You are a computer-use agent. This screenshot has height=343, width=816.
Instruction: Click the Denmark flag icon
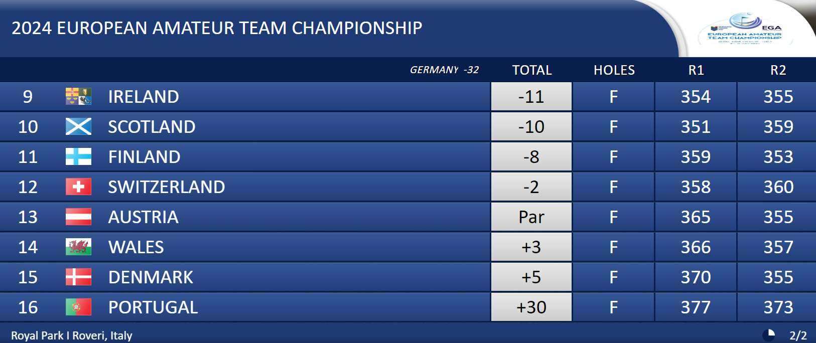(78, 277)
